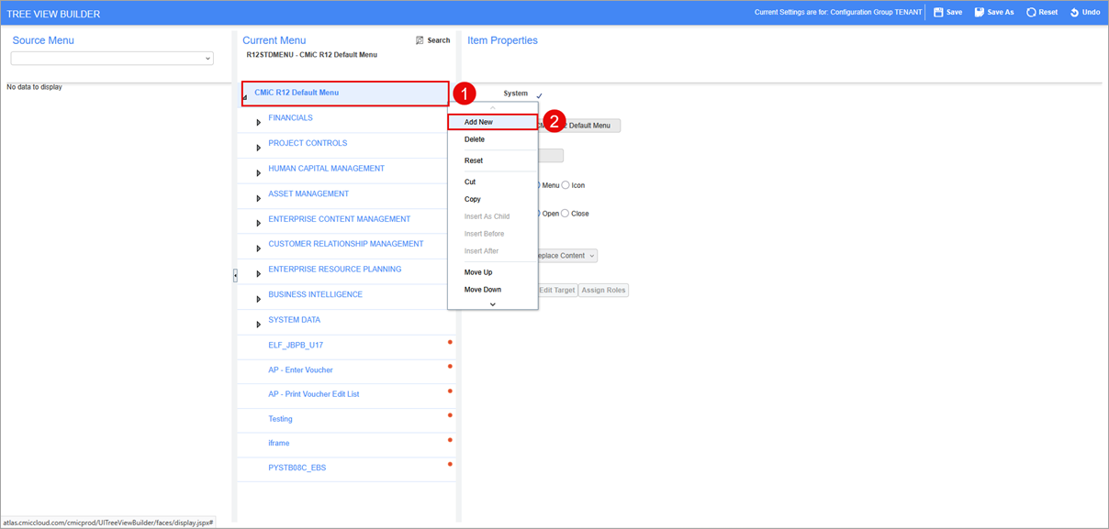1109x529 pixels.
Task: Expand the FINANCIALS node
Action: pyautogui.click(x=259, y=122)
